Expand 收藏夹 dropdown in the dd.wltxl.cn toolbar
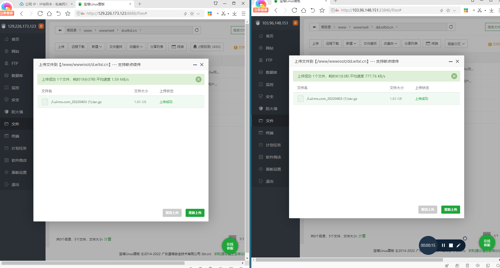Viewport: 500px width, 268px height. (x=390, y=44)
